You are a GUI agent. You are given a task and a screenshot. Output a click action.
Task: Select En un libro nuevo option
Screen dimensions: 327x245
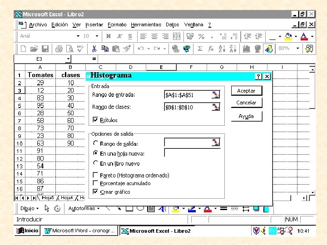click(95, 163)
